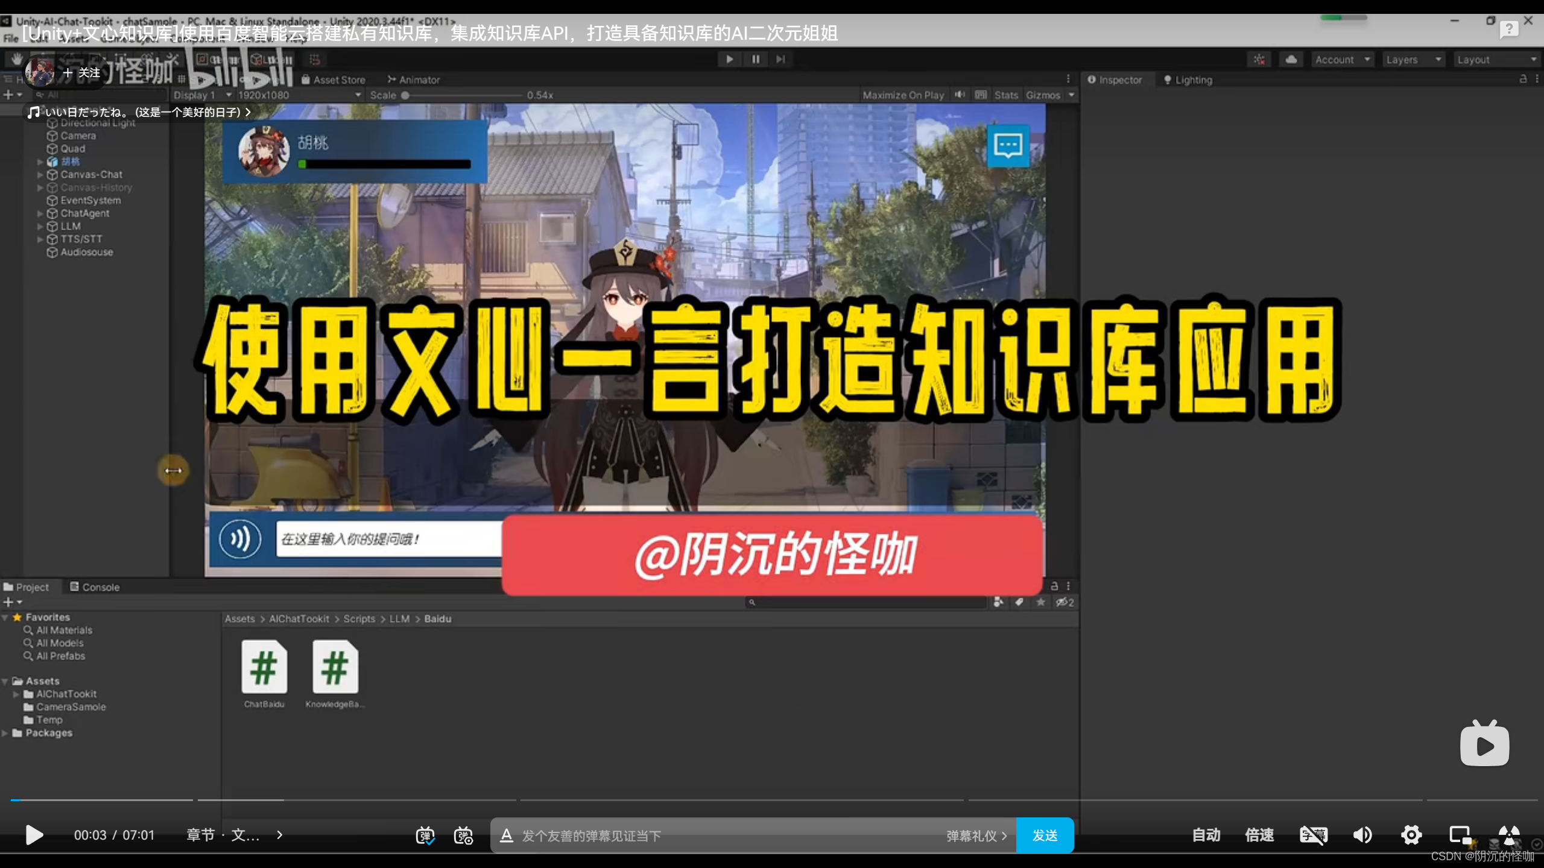Viewport: 1544px width, 868px height.
Task: Click the 关注 follow button
Action: (x=82, y=73)
